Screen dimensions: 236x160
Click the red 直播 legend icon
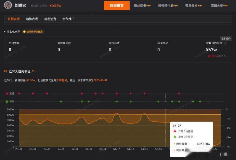pos(7,93)
